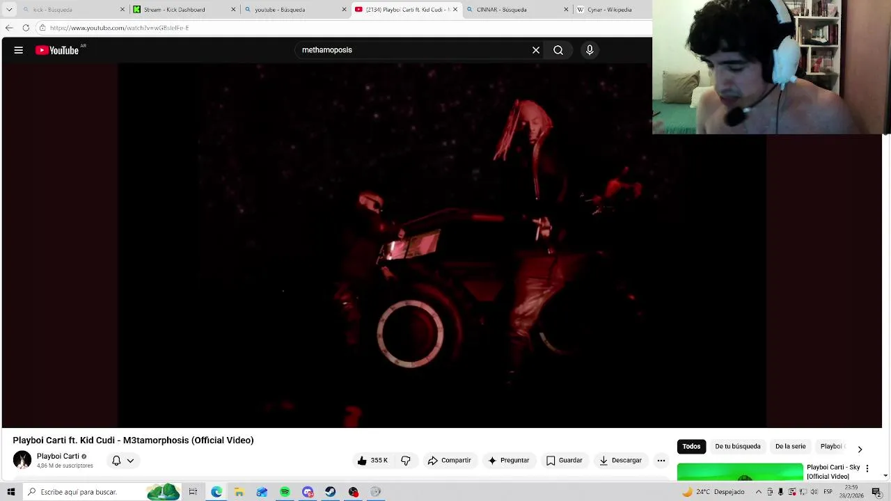Show hidden system tray icons chevron
The width and height of the screenshot is (891, 501).
(759, 492)
